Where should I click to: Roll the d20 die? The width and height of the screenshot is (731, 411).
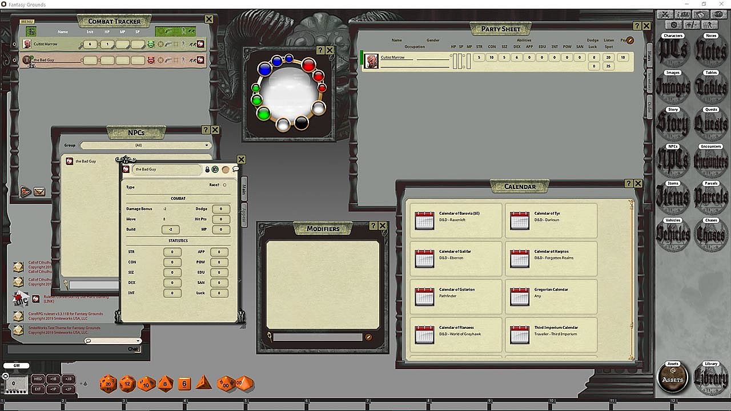click(109, 384)
